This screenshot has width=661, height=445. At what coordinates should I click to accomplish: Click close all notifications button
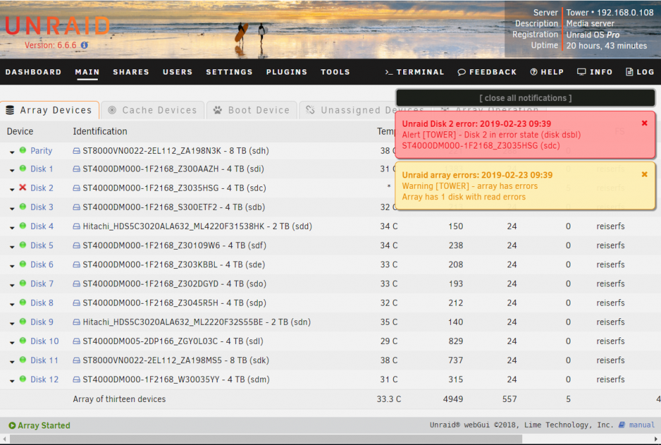525,98
